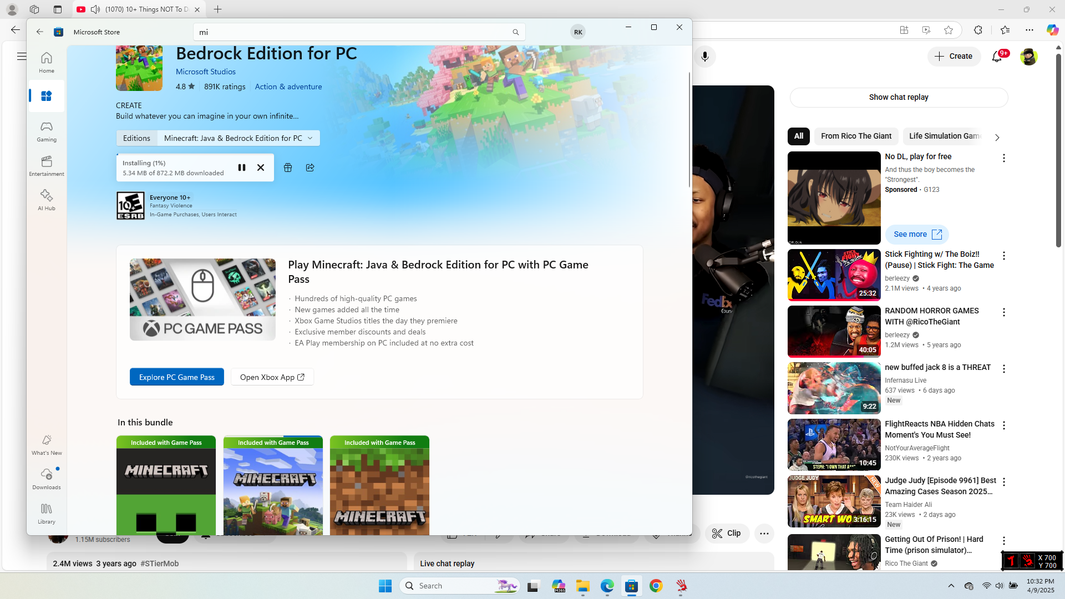Go back in Microsoft Store
The width and height of the screenshot is (1065, 599).
40,32
